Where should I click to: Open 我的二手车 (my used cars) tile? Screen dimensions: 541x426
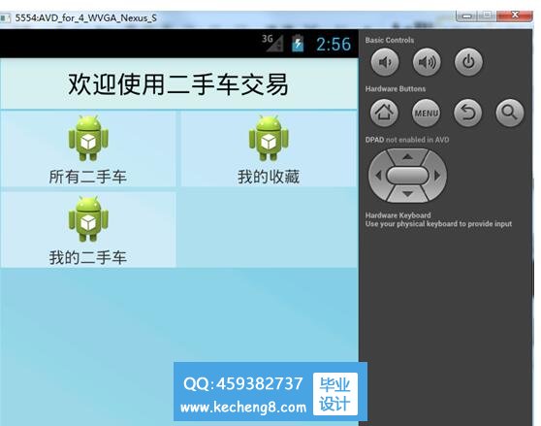pyautogui.click(x=88, y=230)
